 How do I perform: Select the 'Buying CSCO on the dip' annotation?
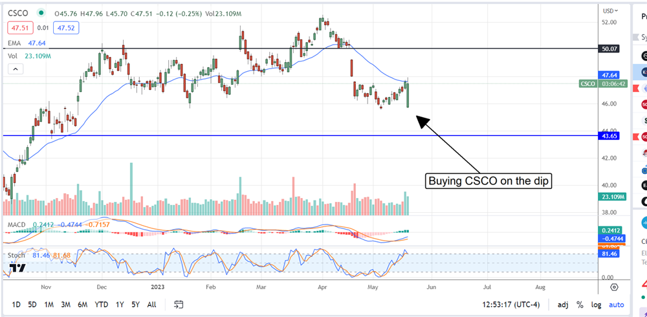point(489,181)
